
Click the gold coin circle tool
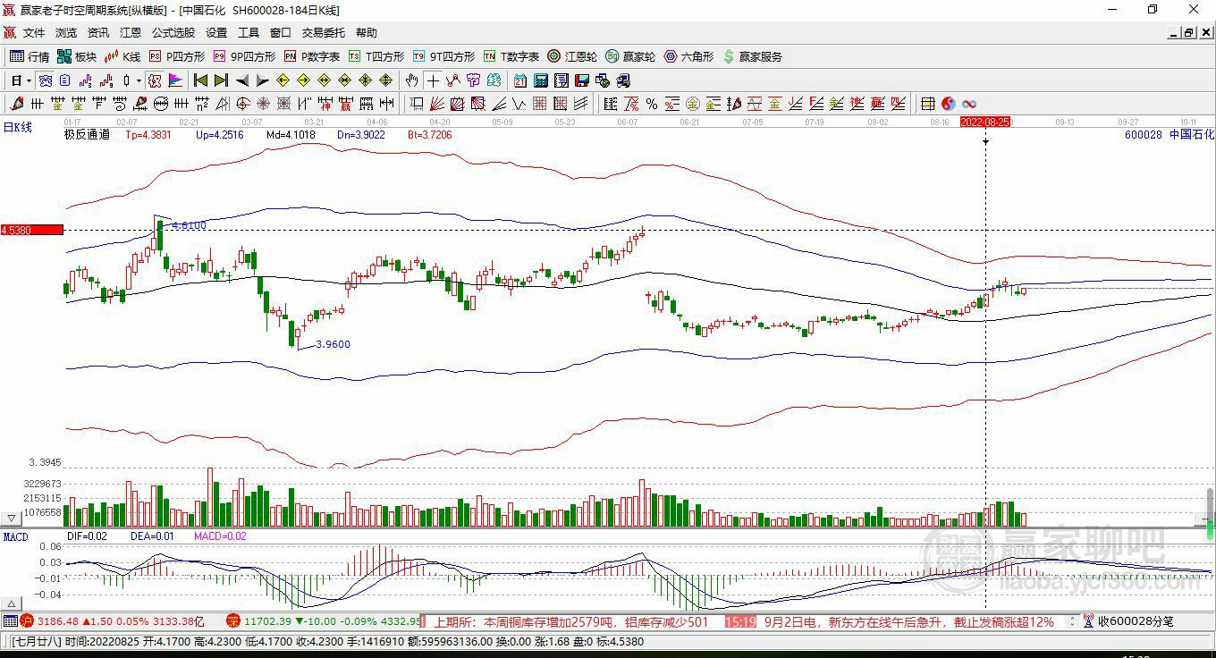[x=692, y=104]
